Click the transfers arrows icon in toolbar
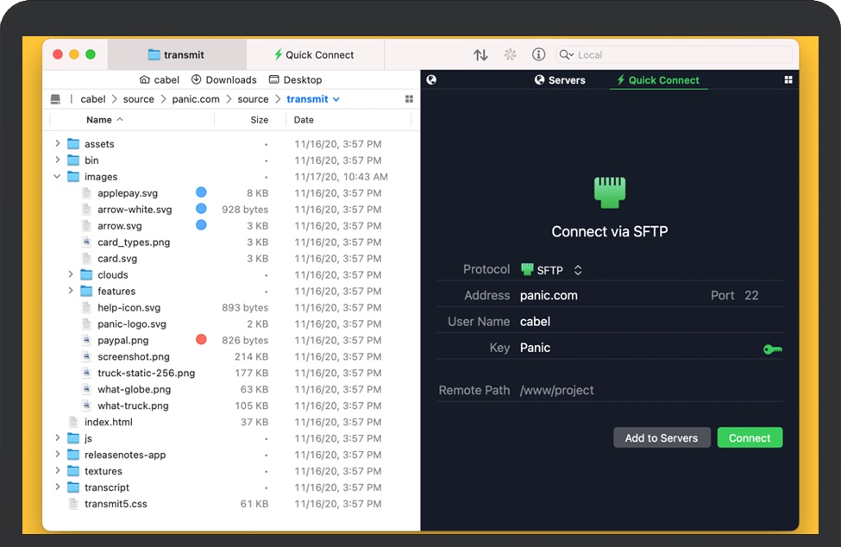Image resolution: width=841 pixels, height=547 pixels. [x=481, y=54]
